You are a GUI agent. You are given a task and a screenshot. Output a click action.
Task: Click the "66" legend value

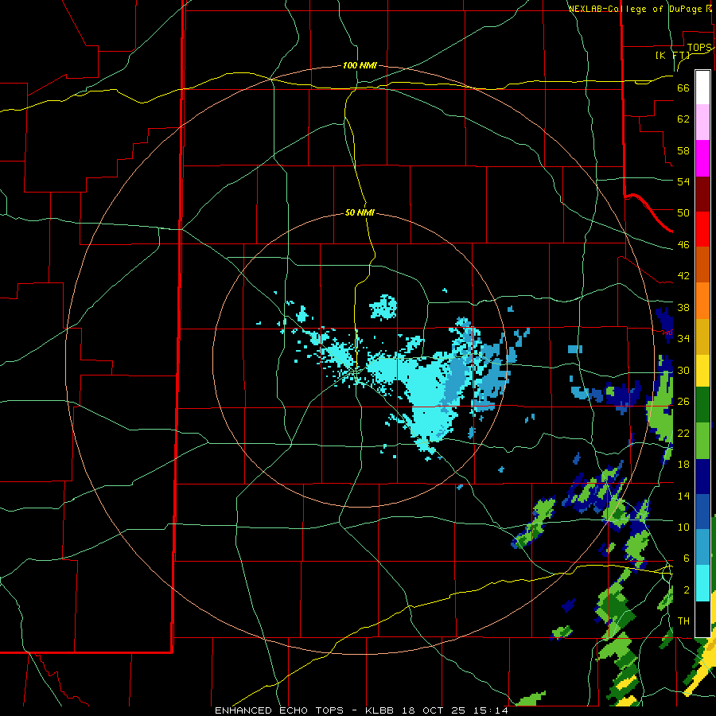point(683,88)
